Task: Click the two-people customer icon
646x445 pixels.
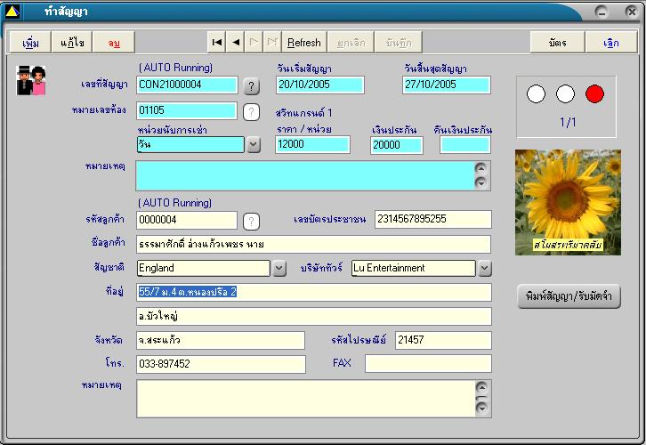Action: (x=31, y=81)
